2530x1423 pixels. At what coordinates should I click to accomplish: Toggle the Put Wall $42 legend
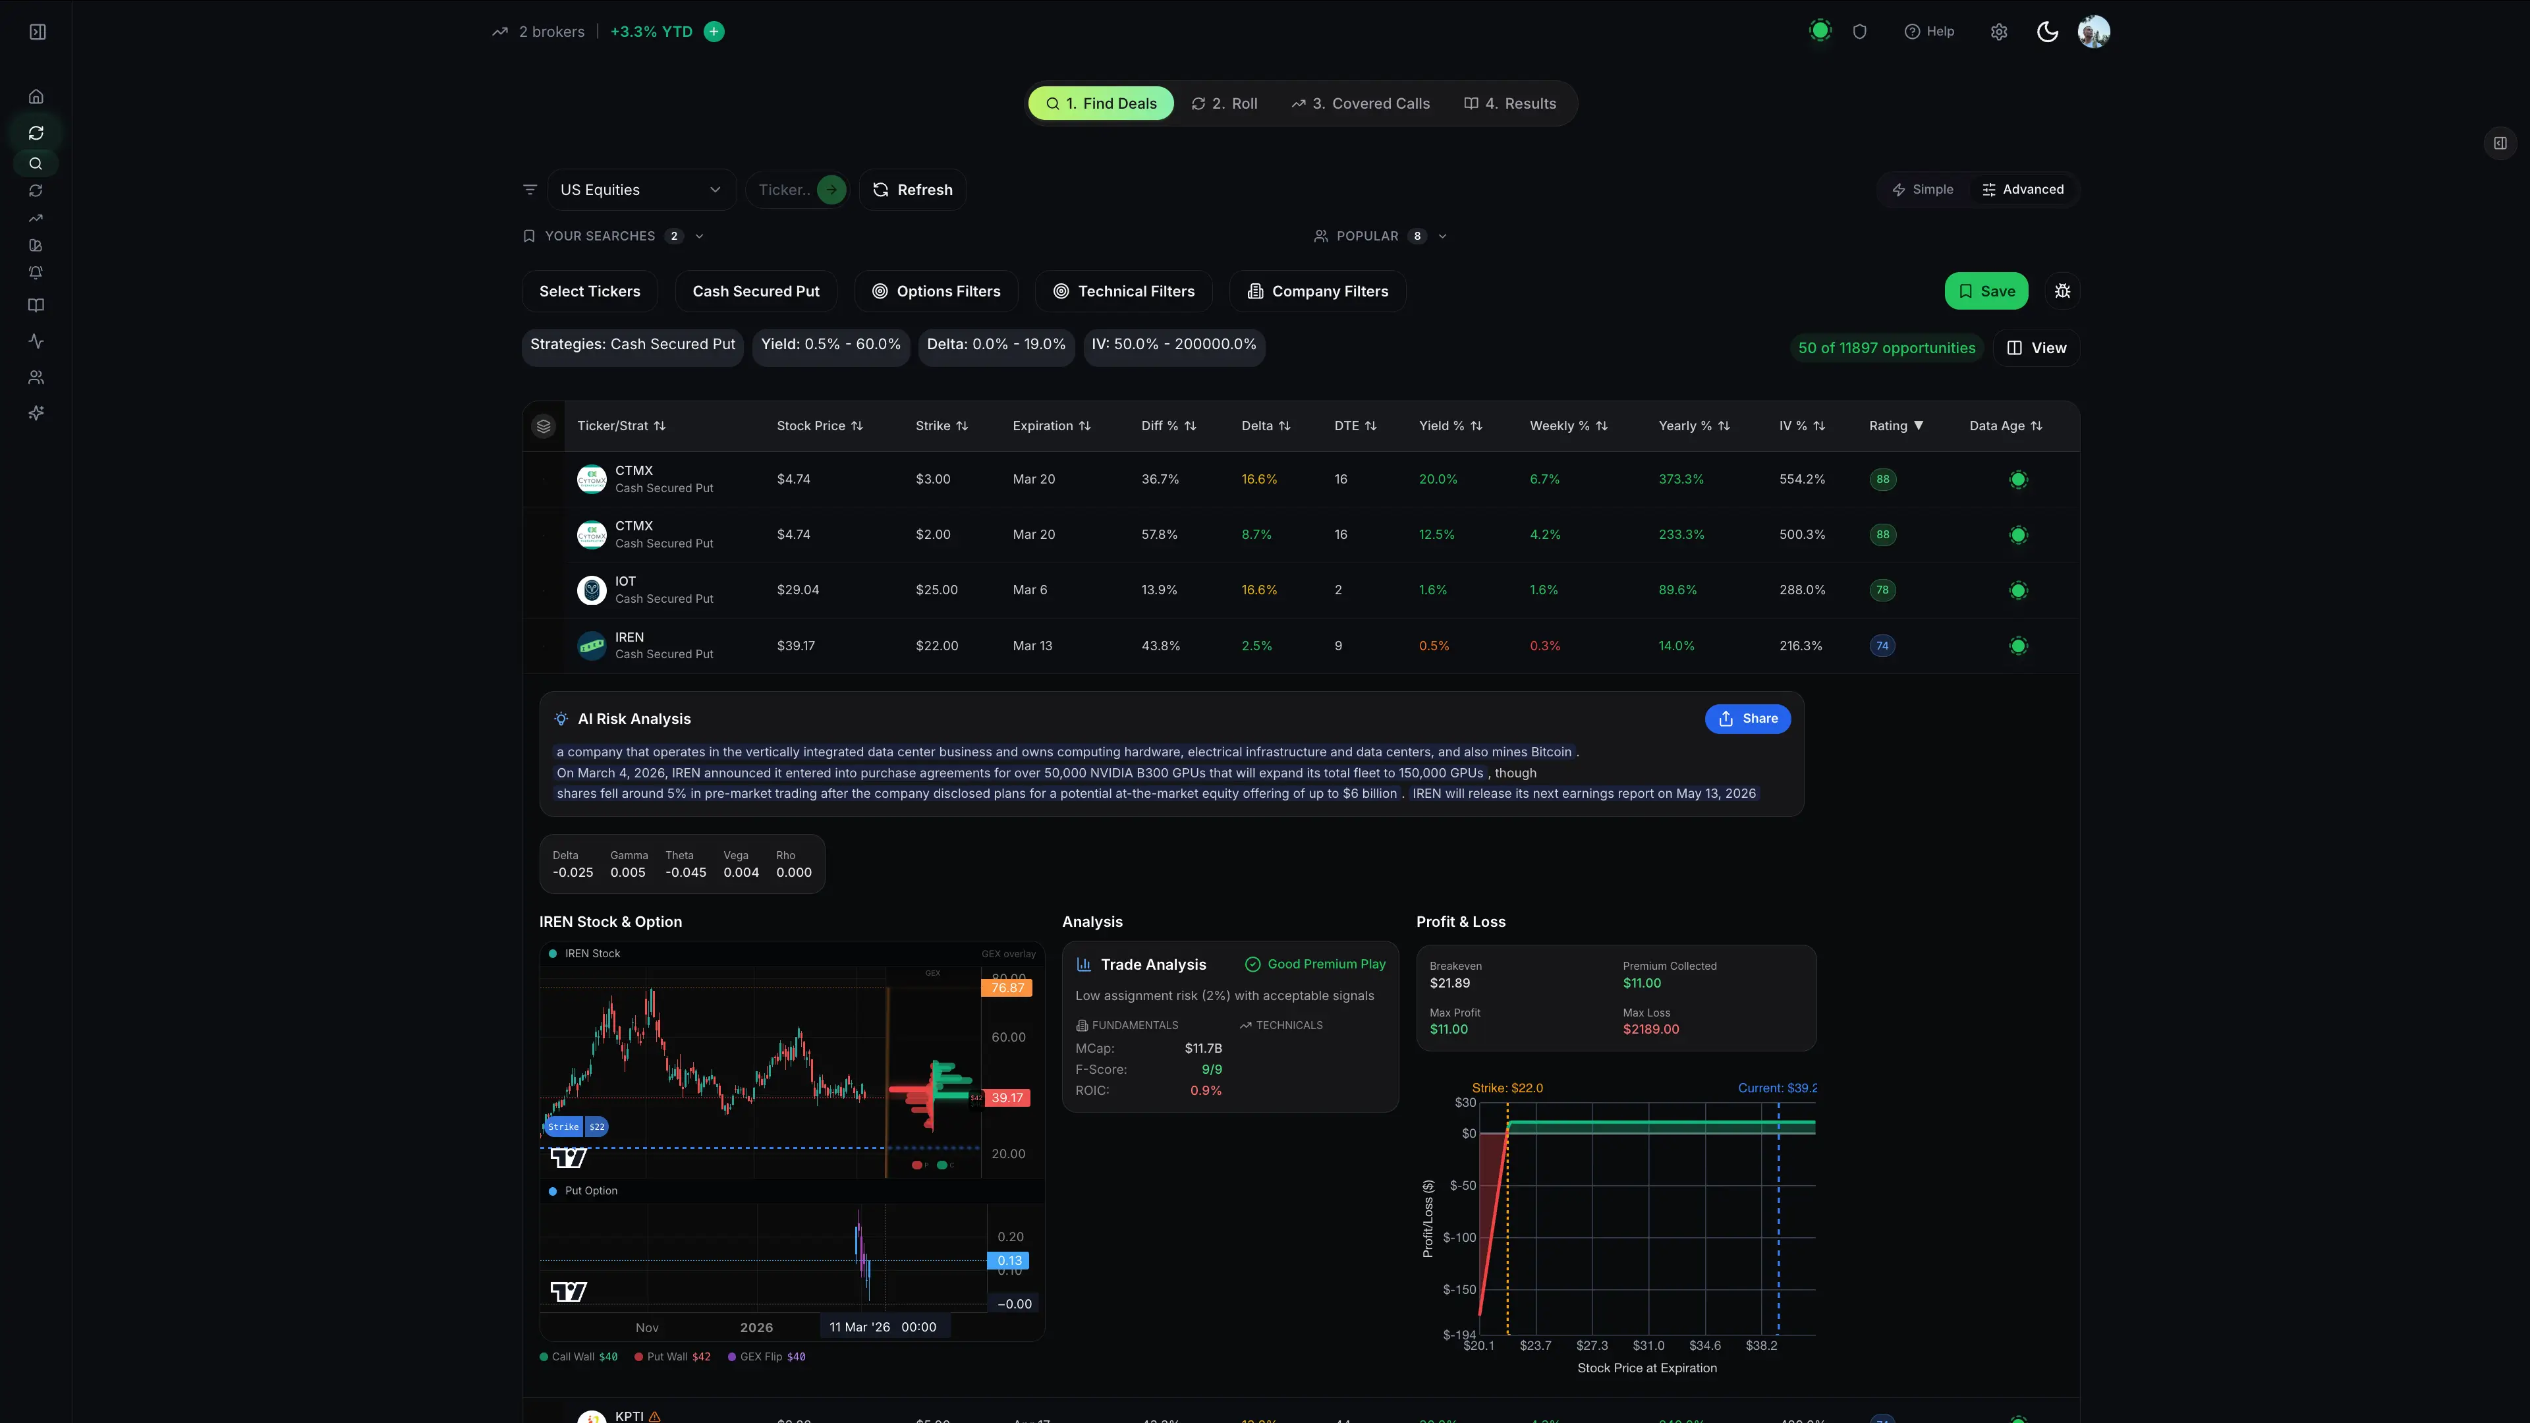coord(673,1356)
